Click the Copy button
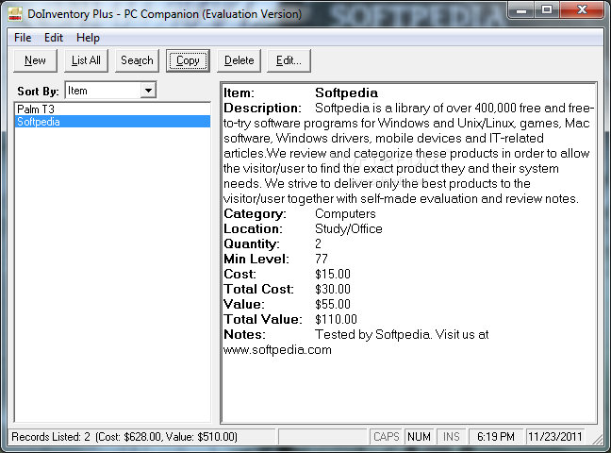Screen dimensions: 611x453 [188, 60]
